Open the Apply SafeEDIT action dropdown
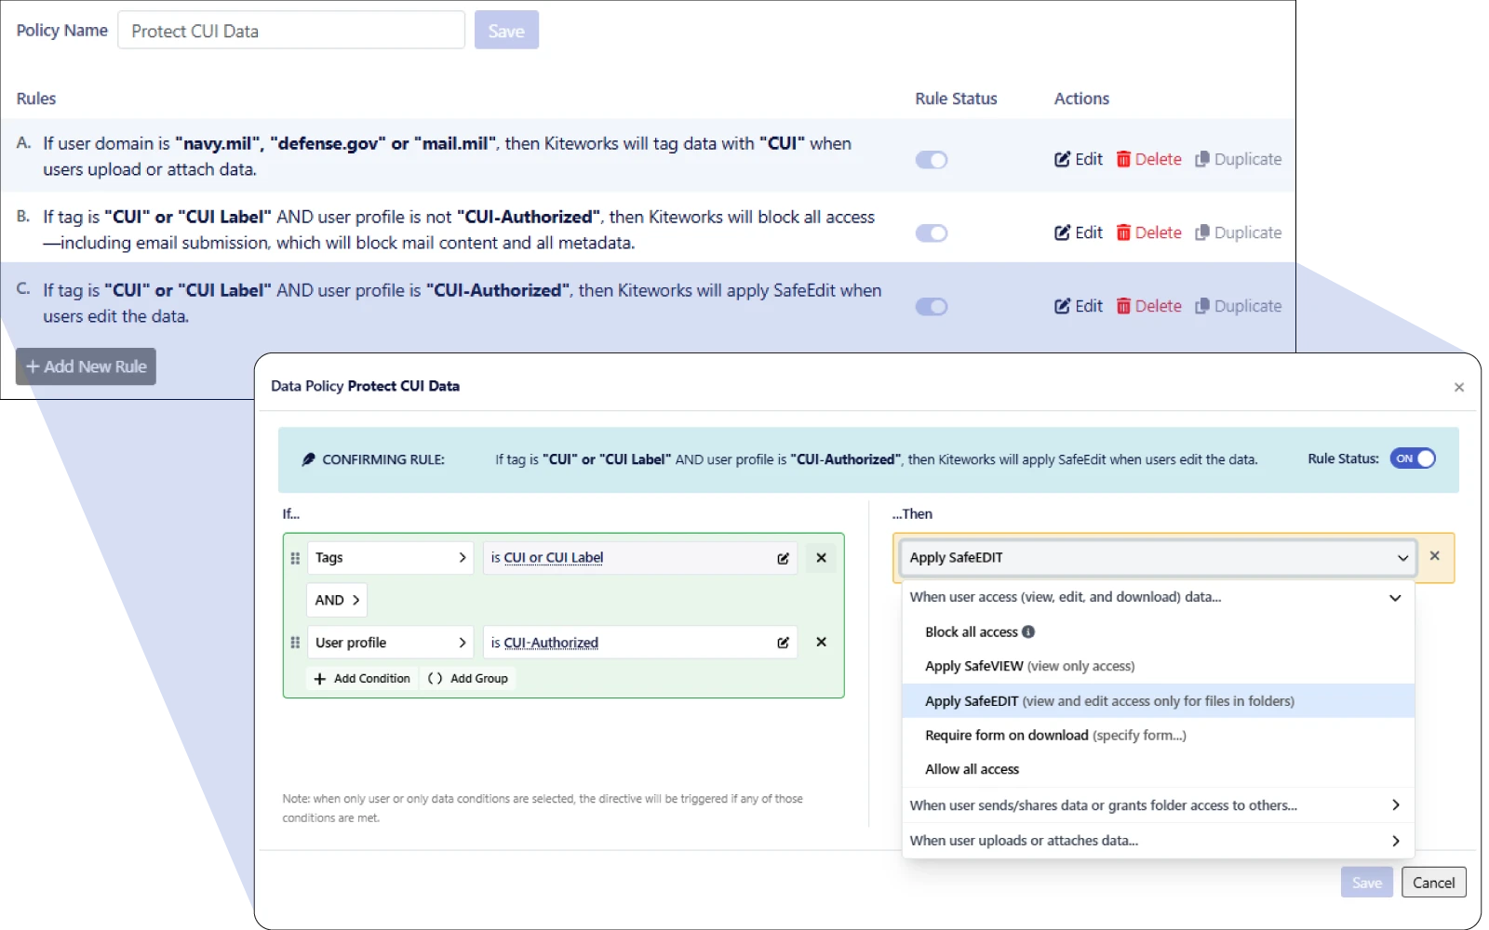This screenshot has height=930, width=1489. coord(1158,558)
